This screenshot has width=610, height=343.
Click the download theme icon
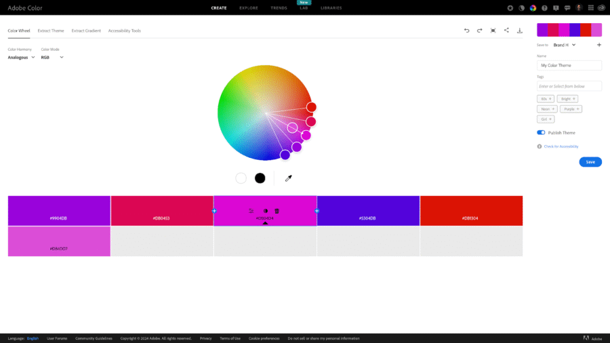pyautogui.click(x=520, y=31)
